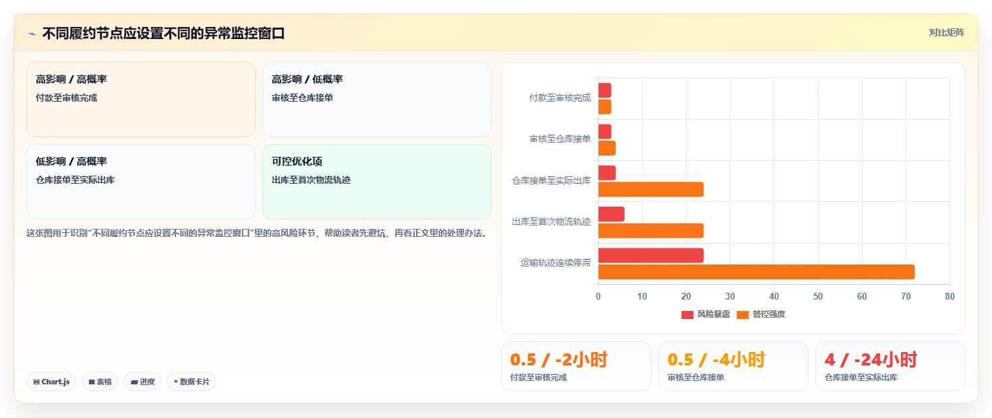Click the title 不同履约节点应设置不同的异常监控窗口

pos(163,33)
